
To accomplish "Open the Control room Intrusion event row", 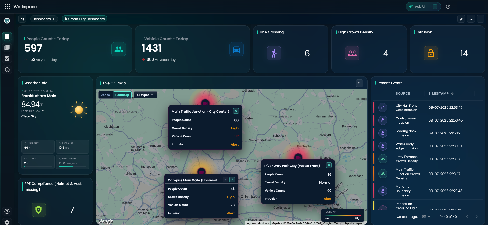I will pos(428,120).
